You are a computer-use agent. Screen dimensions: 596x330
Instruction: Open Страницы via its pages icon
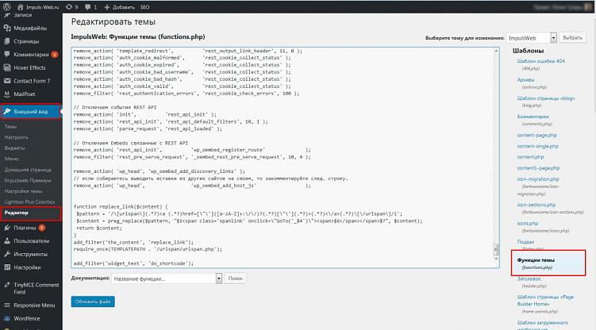pyautogui.click(x=6, y=40)
